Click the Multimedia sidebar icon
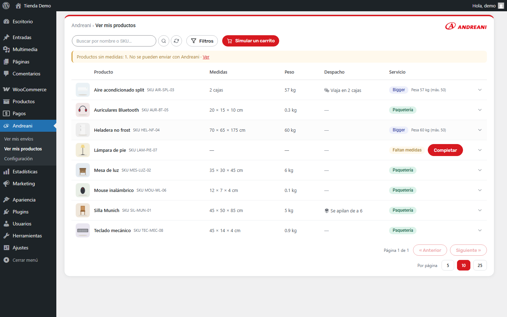Image resolution: width=507 pixels, height=317 pixels. tap(6, 49)
